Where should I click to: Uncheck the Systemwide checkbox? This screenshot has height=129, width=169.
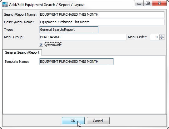[x=41, y=45]
